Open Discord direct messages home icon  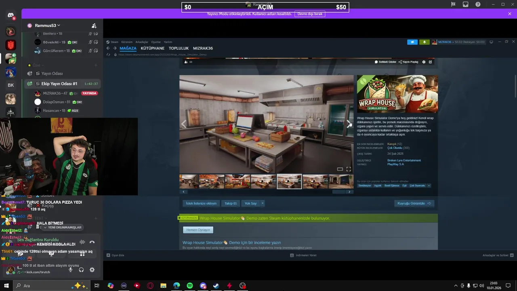[11, 15]
